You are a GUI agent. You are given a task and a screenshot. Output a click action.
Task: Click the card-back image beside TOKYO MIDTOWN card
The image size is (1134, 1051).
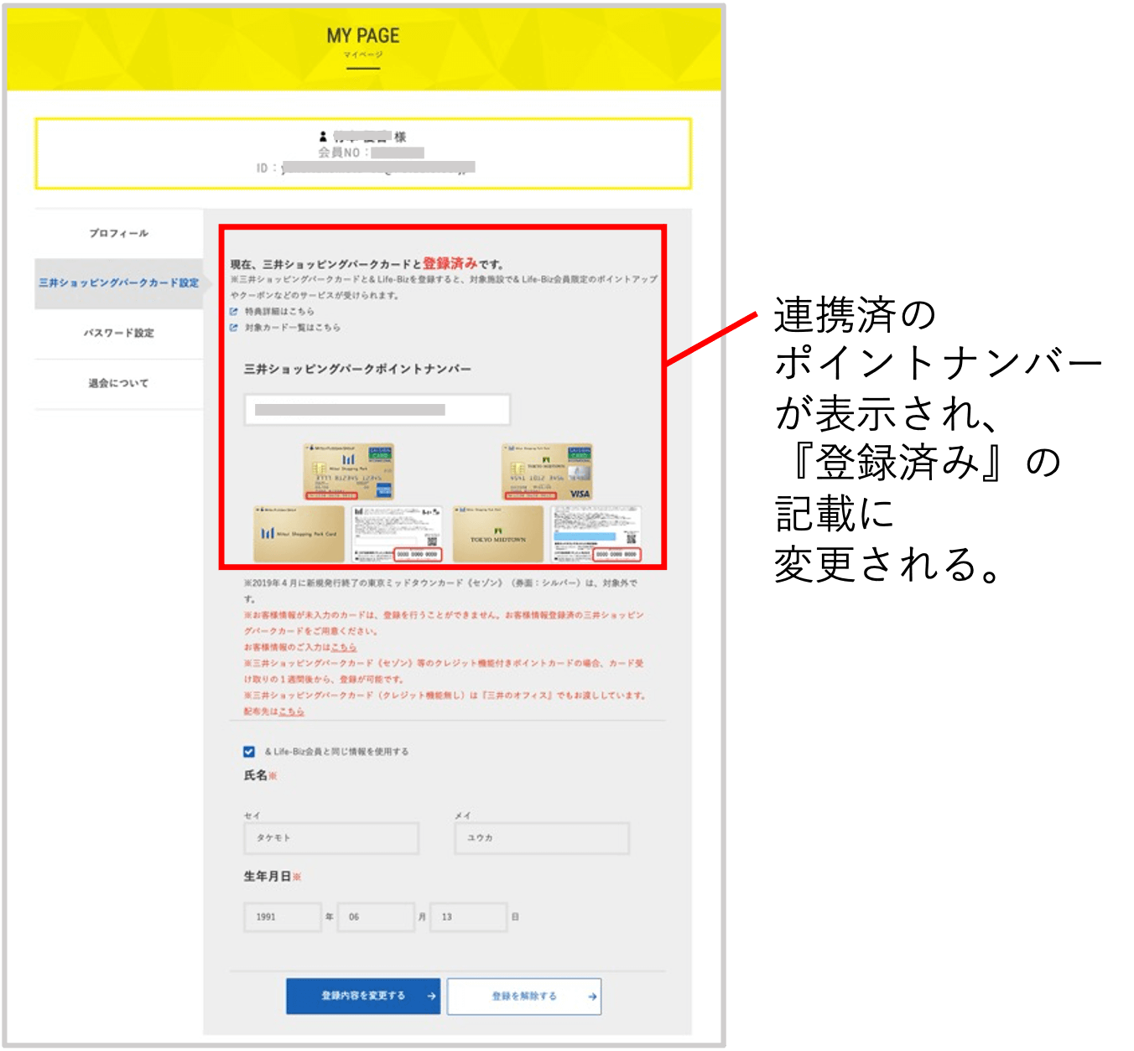tap(596, 533)
